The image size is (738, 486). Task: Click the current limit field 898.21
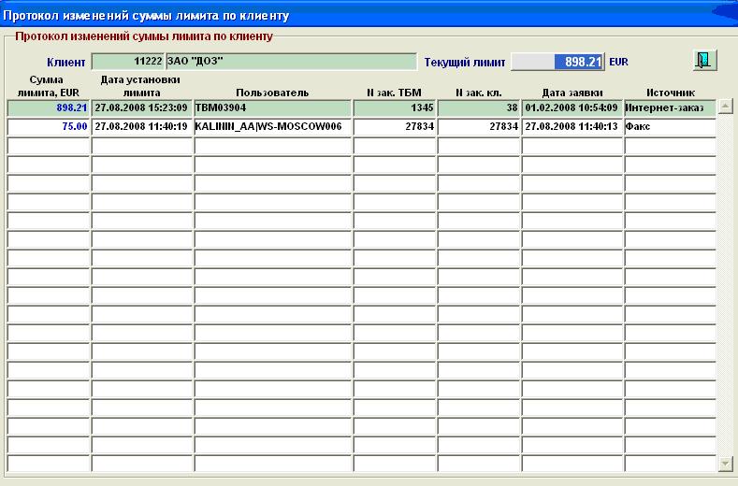(557, 62)
